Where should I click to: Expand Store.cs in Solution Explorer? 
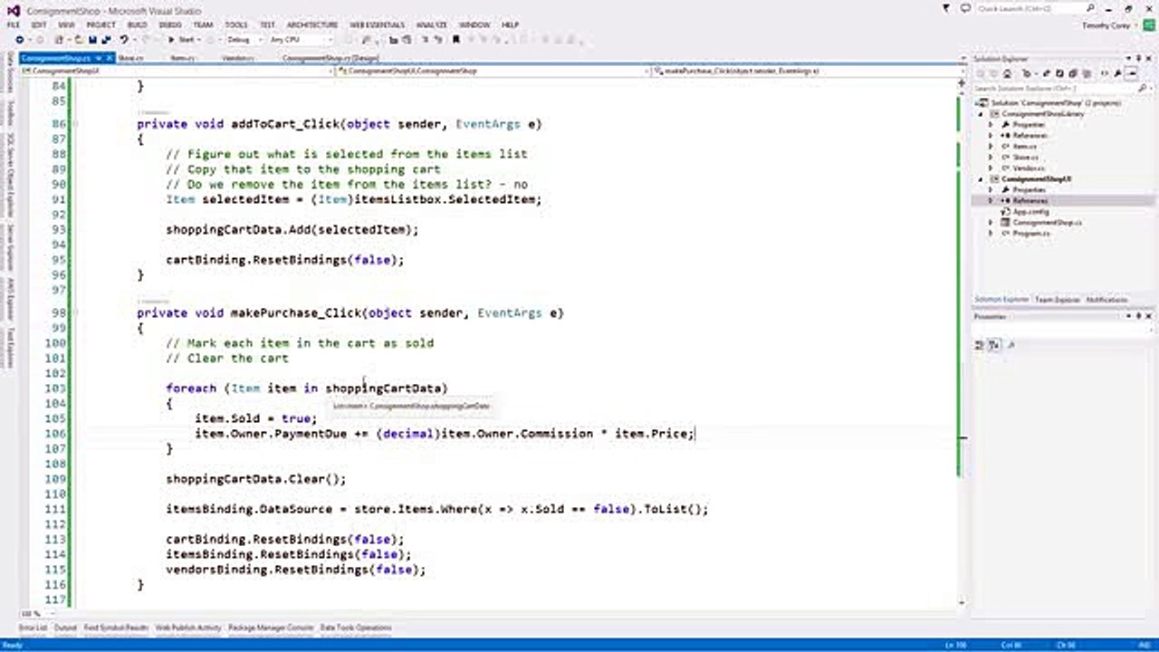coord(991,158)
